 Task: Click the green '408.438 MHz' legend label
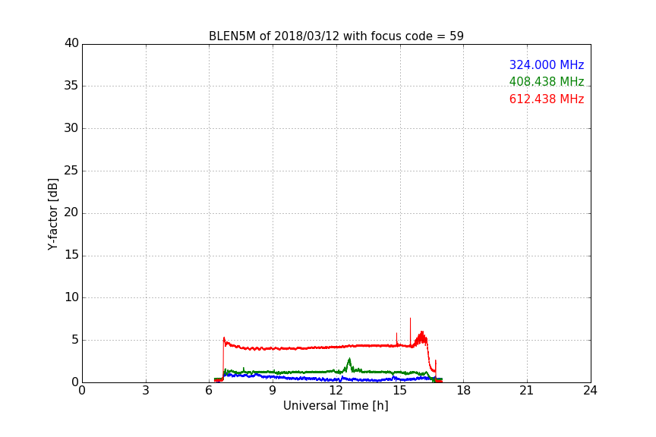click(547, 81)
